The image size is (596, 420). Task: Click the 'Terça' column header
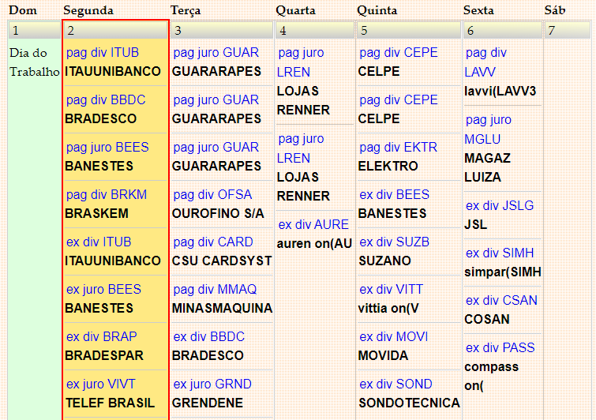(x=186, y=10)
